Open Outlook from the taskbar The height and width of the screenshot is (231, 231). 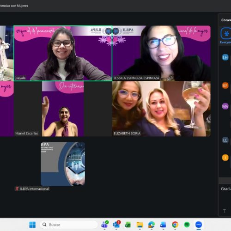click(x=116, y=225)
